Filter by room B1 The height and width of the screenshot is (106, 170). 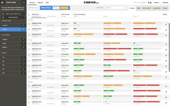[13, 69]
